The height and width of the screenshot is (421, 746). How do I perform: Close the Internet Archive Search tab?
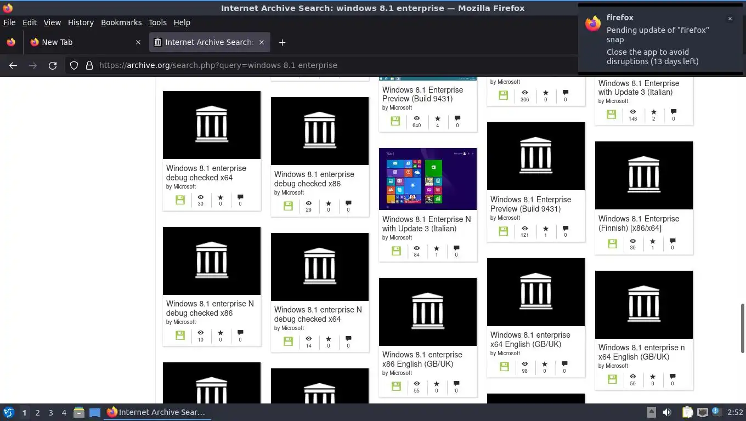pyautogui.click(x=262, y=42)
